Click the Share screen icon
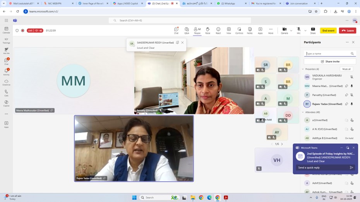Image resolution: width=360 pixels, height=202 pixels. (313, 30)
